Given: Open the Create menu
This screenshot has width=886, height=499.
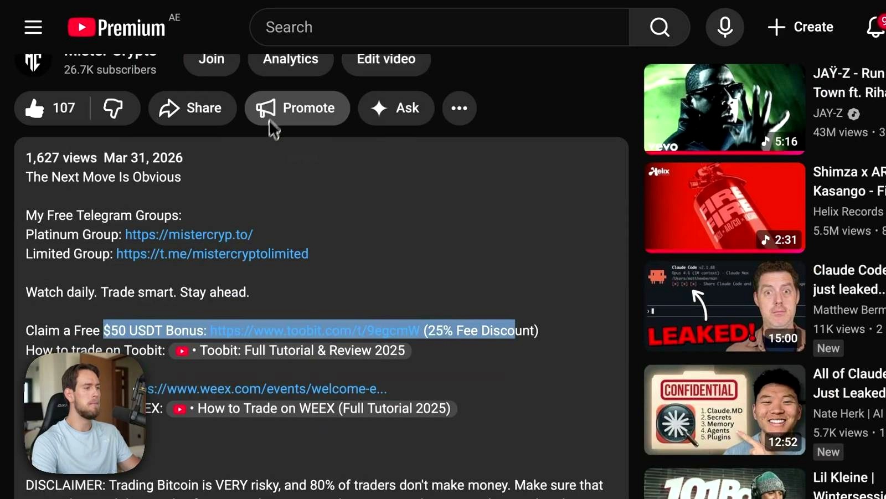Looking at the screenshot, I should (x=801, y=27).
